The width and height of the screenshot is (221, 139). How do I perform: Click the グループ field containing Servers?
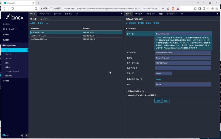click(164, 74)
